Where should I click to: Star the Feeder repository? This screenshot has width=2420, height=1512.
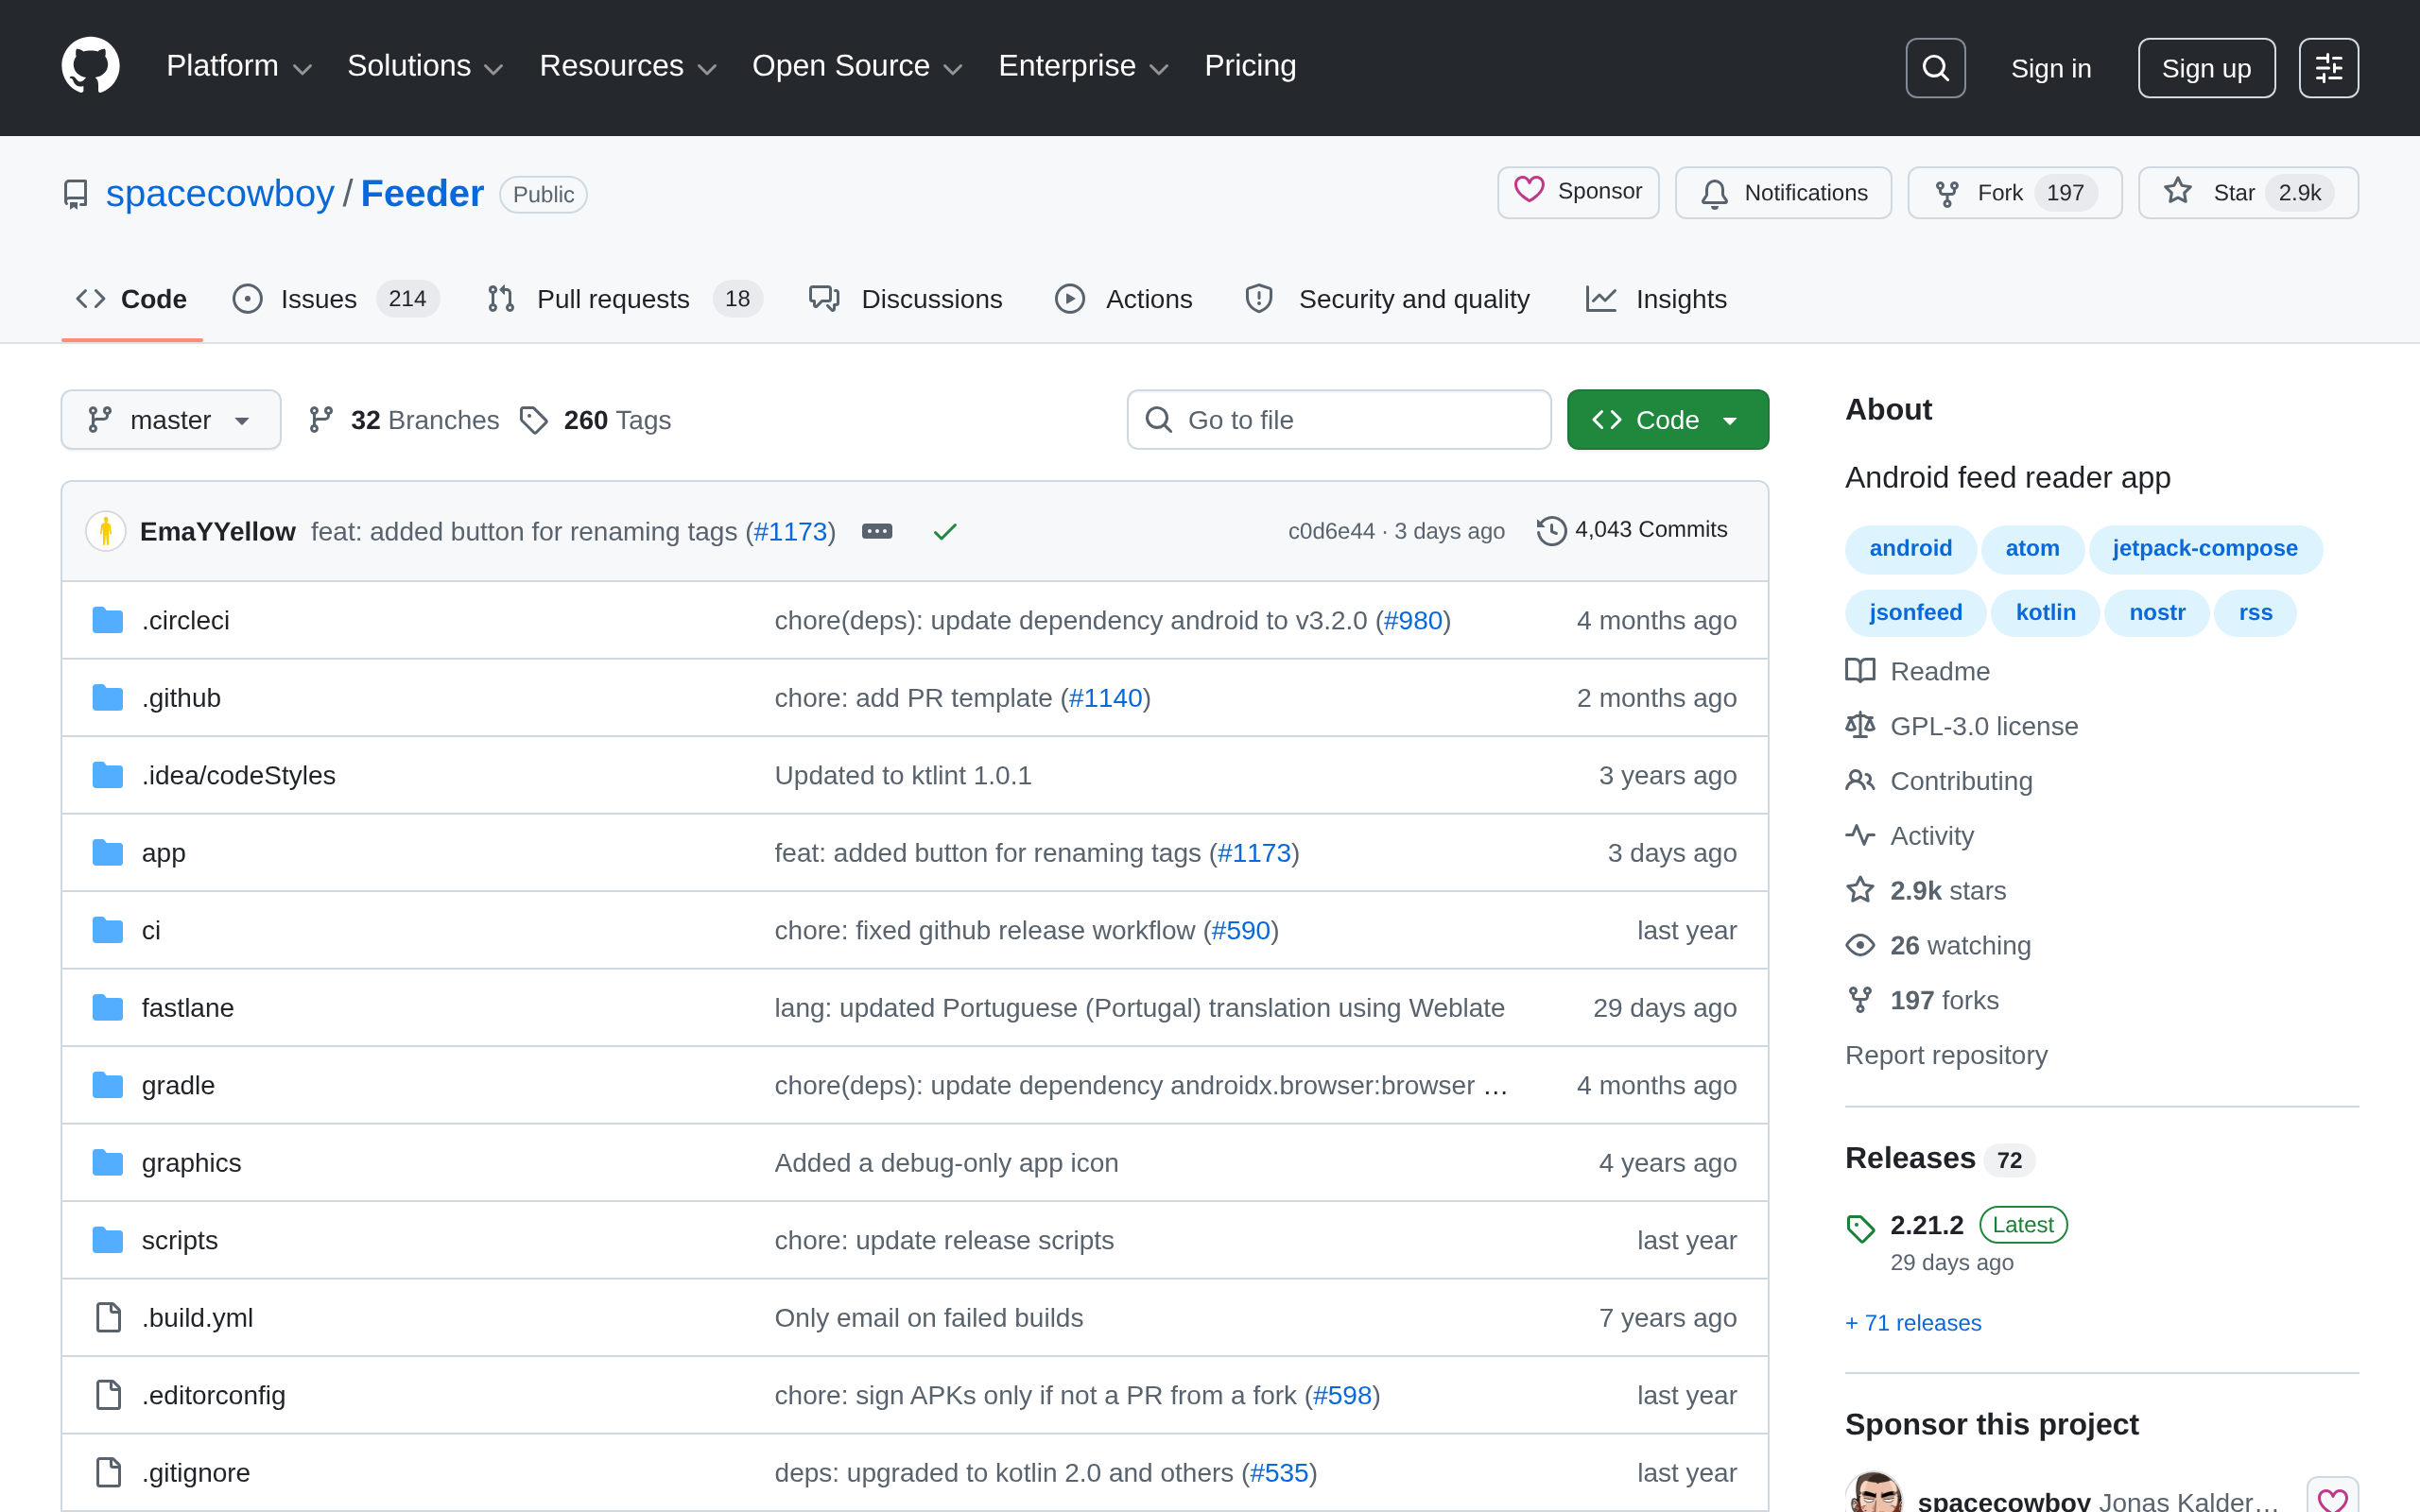point(2248,193)
